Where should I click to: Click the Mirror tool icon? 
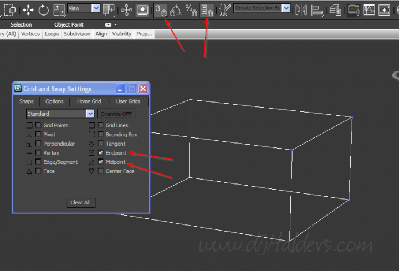coord(301,9)
